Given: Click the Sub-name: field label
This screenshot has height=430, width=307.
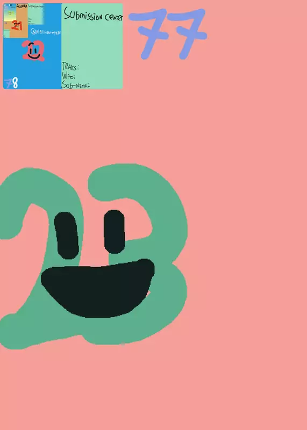Looking at the screenshot, I should pyautogui.click(x=75, y=85).
